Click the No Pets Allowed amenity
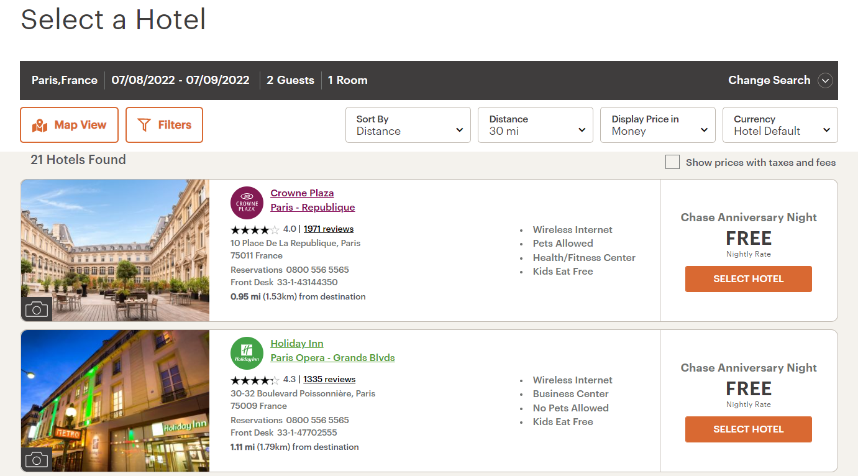This screenshot has width=858, height=476. (571, 408)
